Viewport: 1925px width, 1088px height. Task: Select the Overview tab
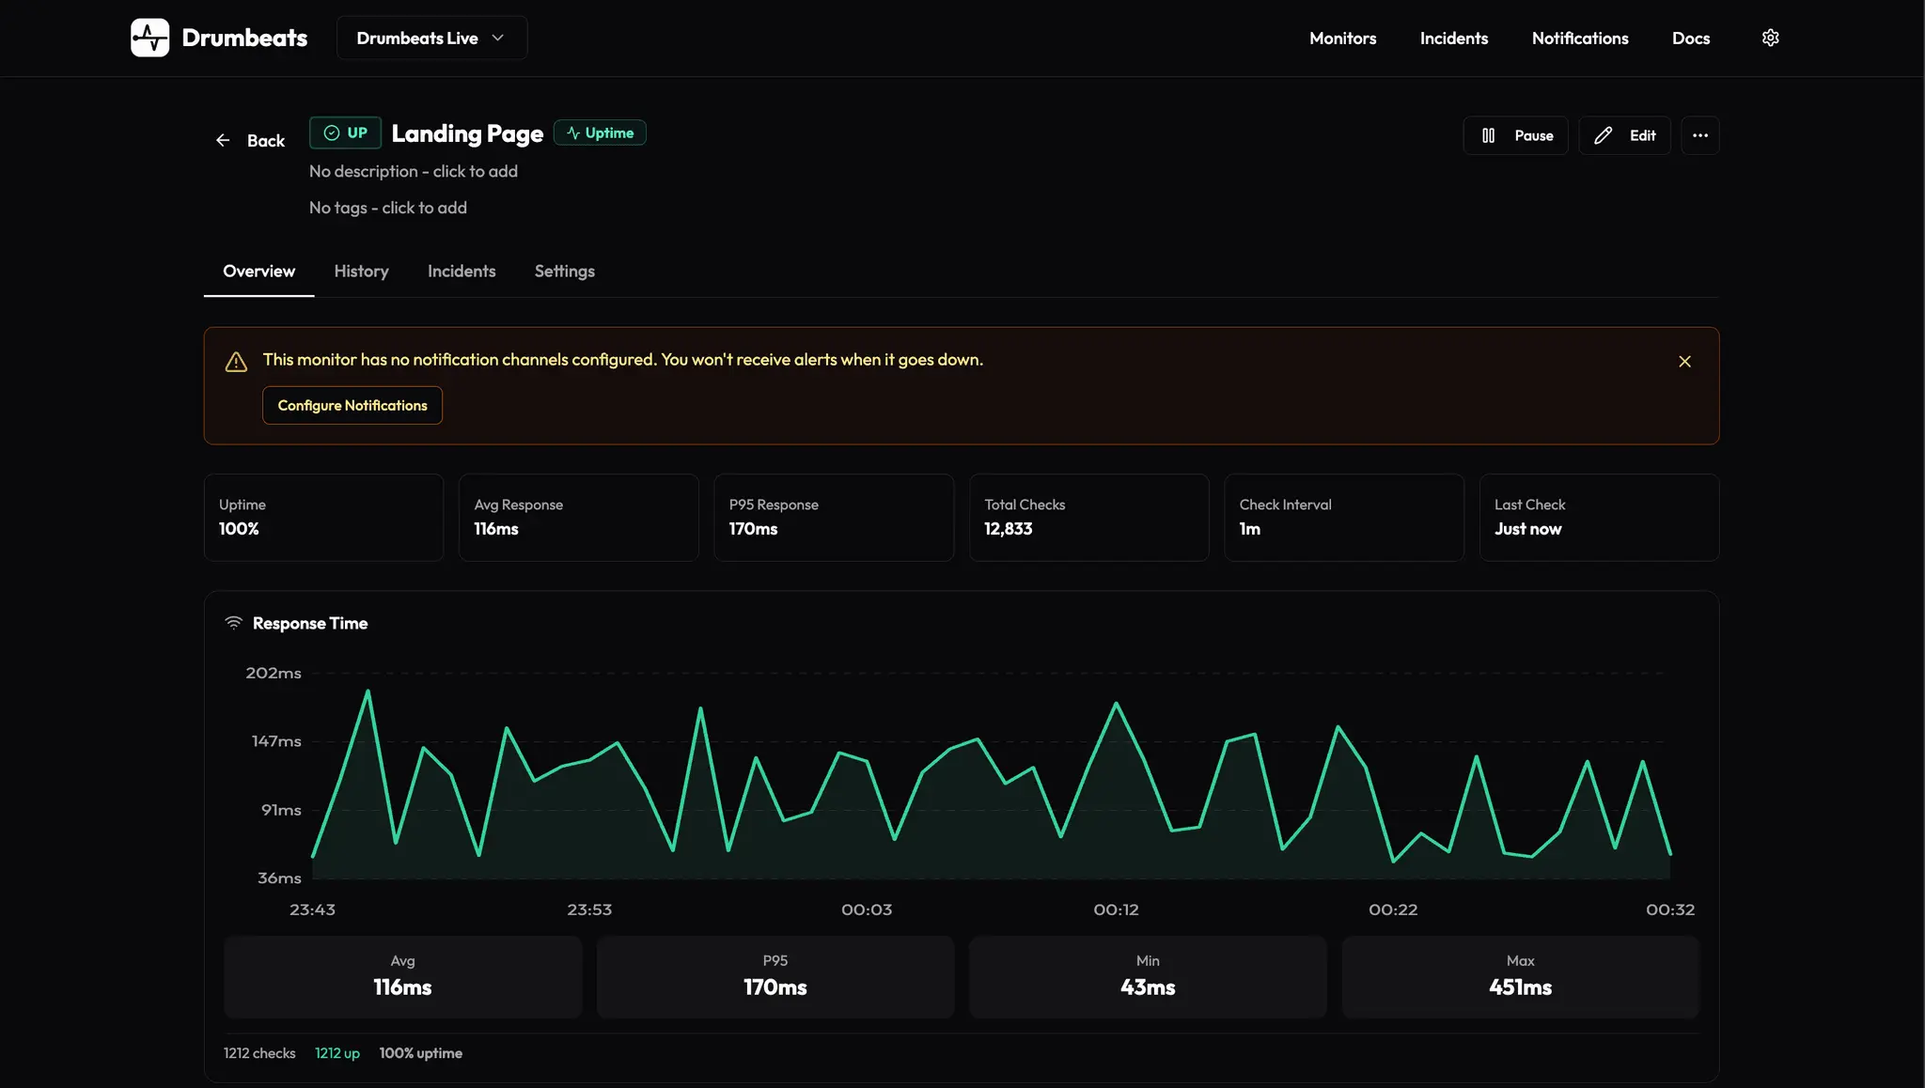(258, 271)
